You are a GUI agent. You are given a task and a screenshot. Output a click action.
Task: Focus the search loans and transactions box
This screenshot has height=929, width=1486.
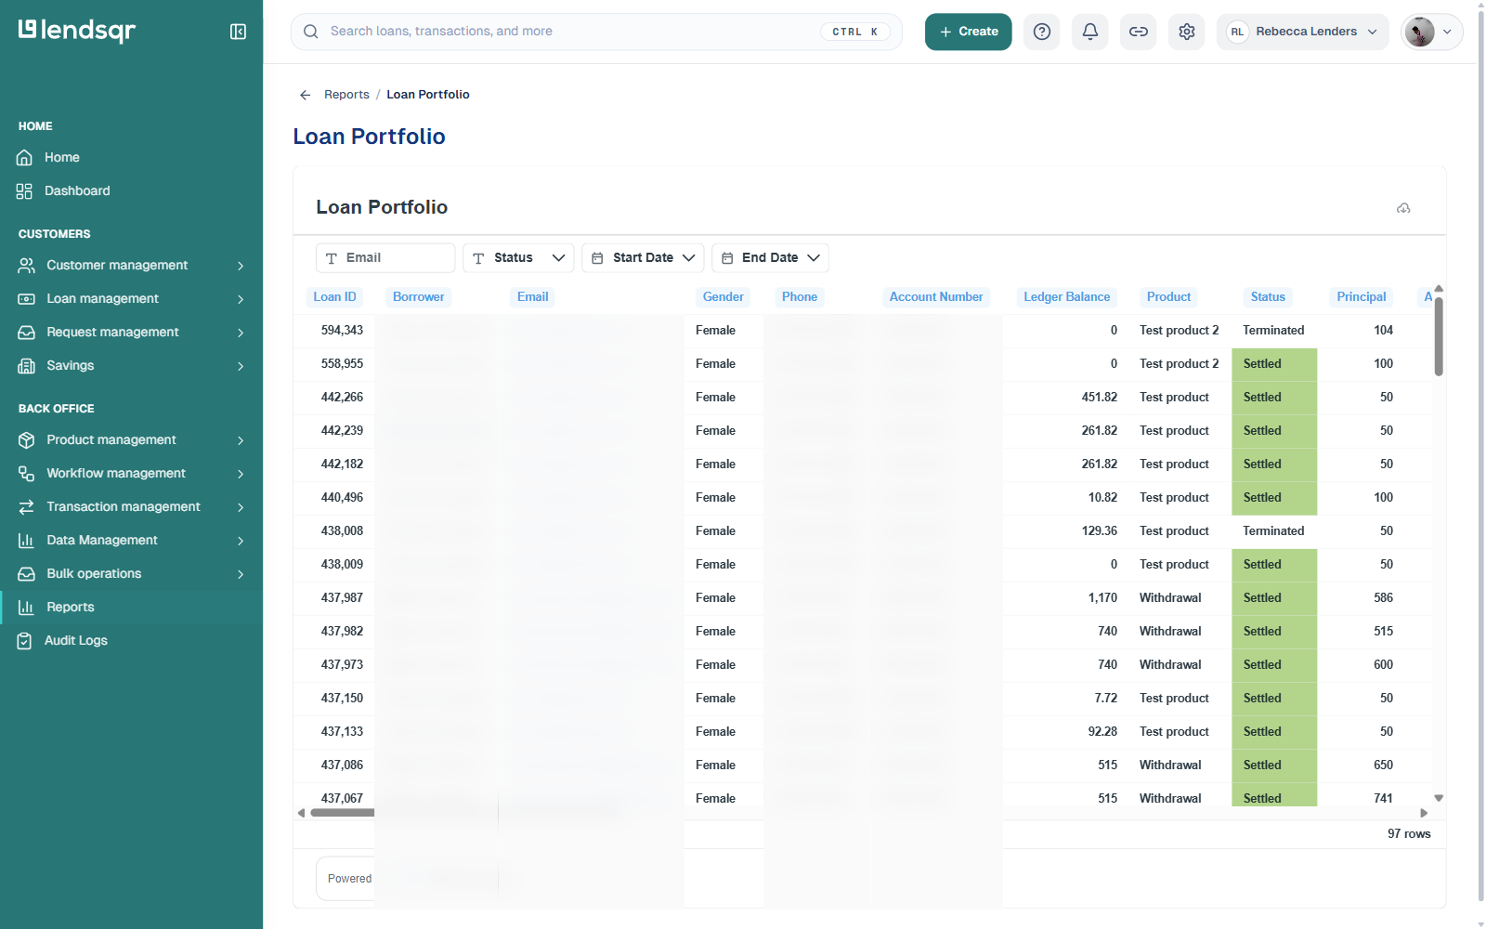point(596,32)
